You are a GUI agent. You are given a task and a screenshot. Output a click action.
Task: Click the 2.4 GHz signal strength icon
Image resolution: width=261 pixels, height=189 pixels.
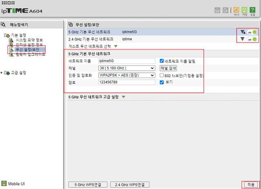[x=243, y=39]
